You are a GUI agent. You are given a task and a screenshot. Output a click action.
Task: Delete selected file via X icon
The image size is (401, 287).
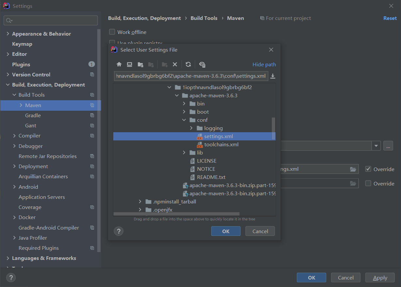175,64
